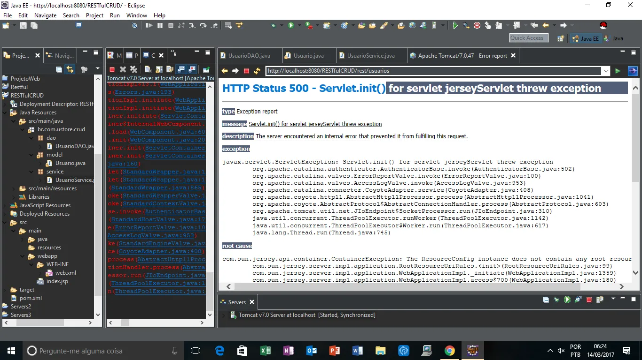Image resolution: width=642 pixels, height=360 pixels.
Task: Click Collapse All in Project Explorer
Action: (59, 69)
